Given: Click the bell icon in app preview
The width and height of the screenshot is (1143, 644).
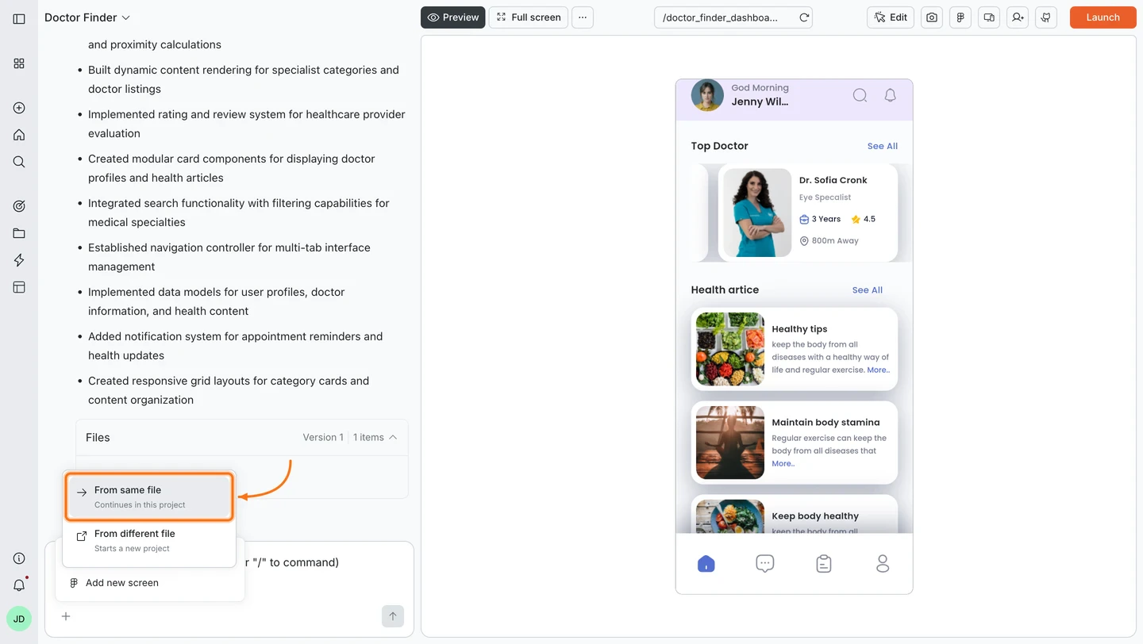Looking at the screenshot, I should [891, 95].
